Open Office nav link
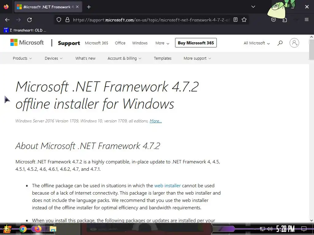Image resolution: width=314 pixels, height=235 pixels. [x=120, y=43]
